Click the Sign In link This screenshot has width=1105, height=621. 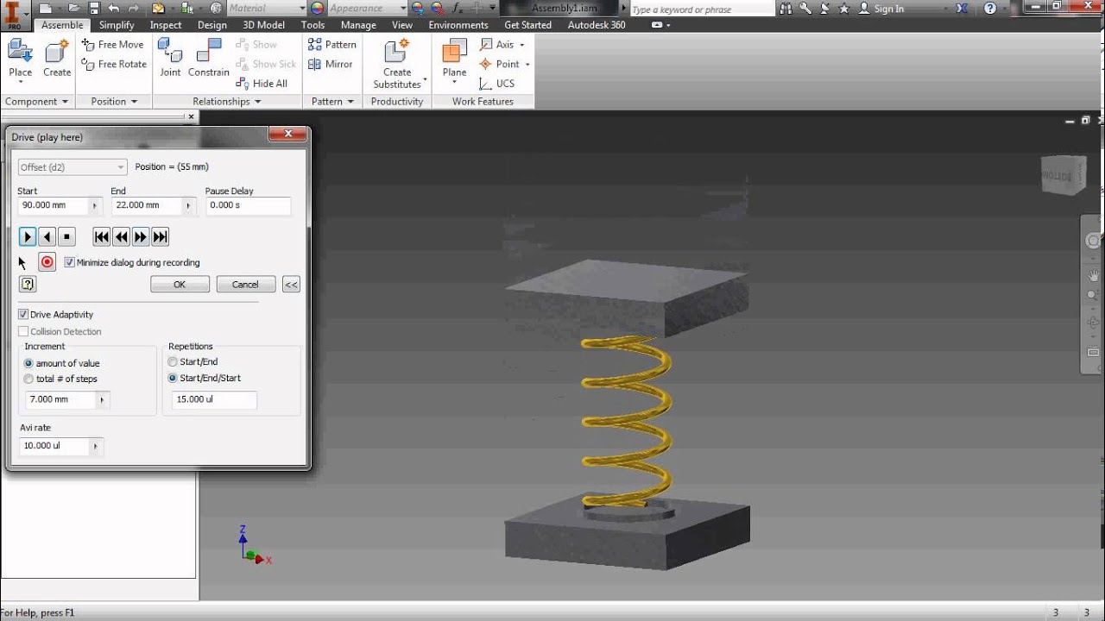pyautogui.click(x=889, y=9)
